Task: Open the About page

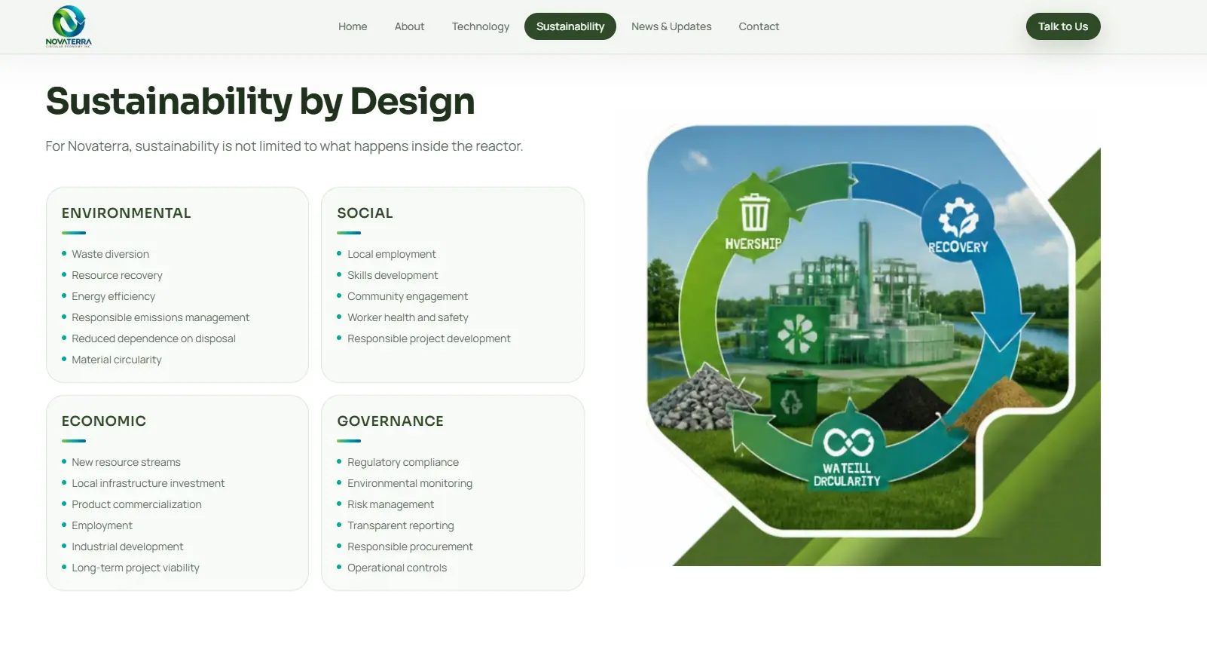Action: 409,26
